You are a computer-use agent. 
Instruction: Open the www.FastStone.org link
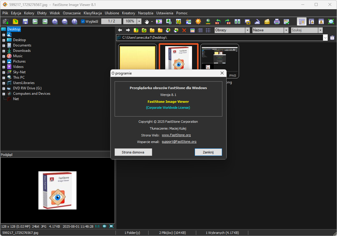[x=176, y=135]
